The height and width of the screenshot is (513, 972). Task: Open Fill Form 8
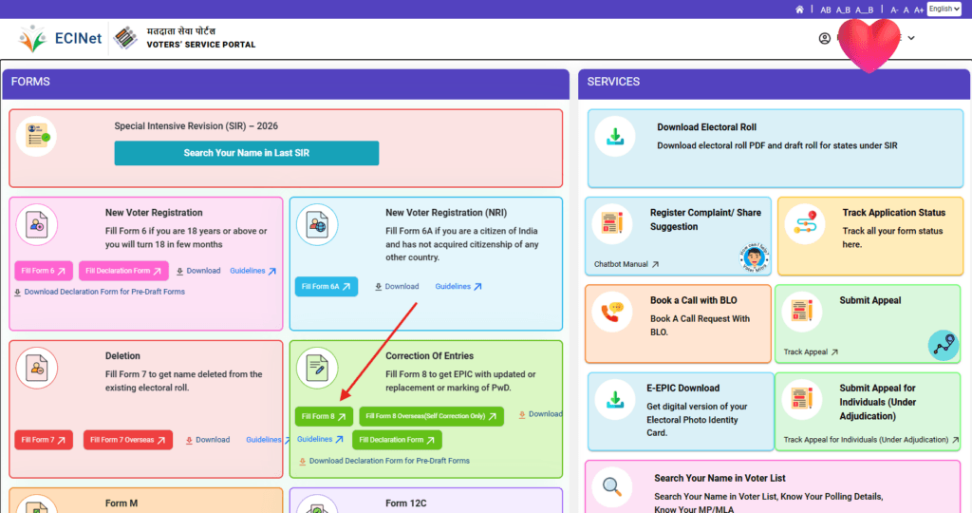[324, 416]
